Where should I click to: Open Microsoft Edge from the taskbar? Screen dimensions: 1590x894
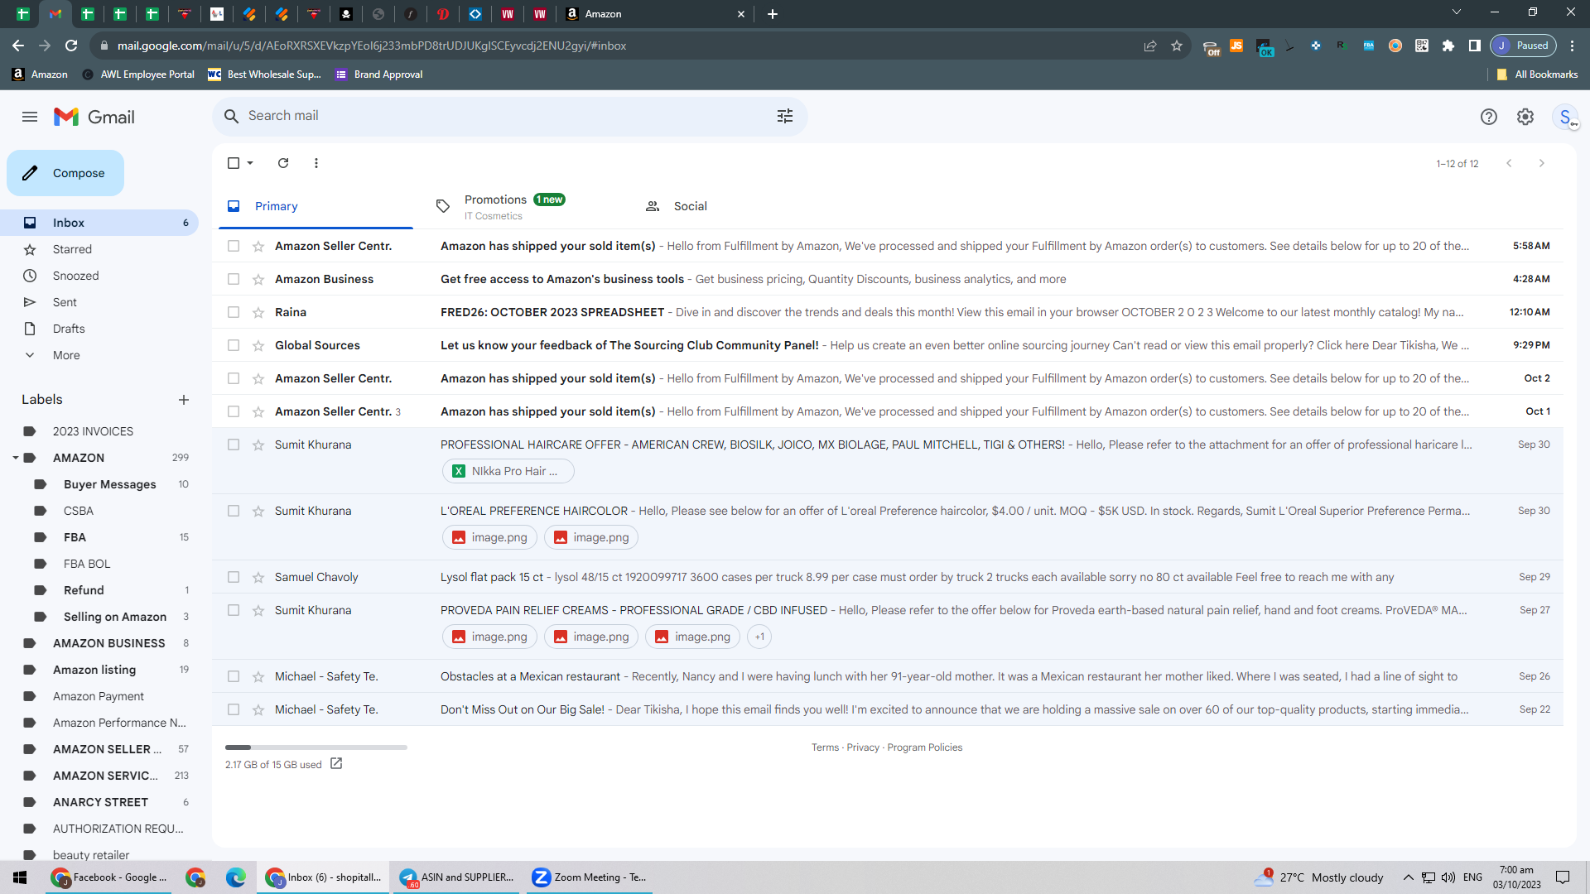236,877
